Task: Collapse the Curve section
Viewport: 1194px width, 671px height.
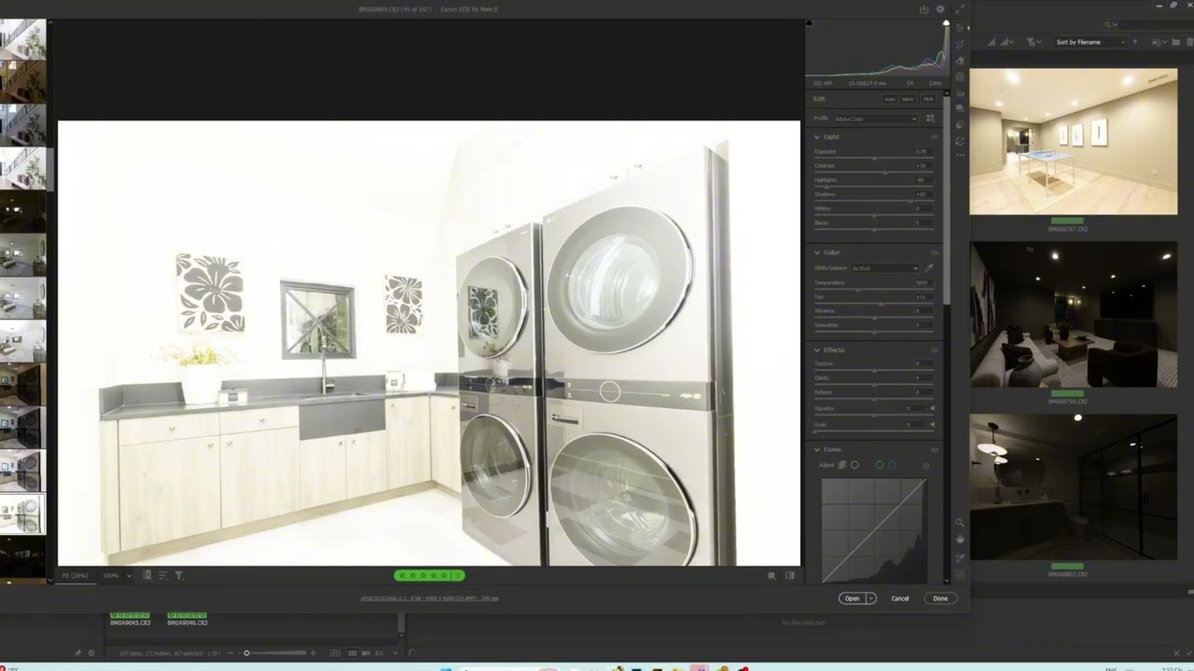Action: [818, 449]
